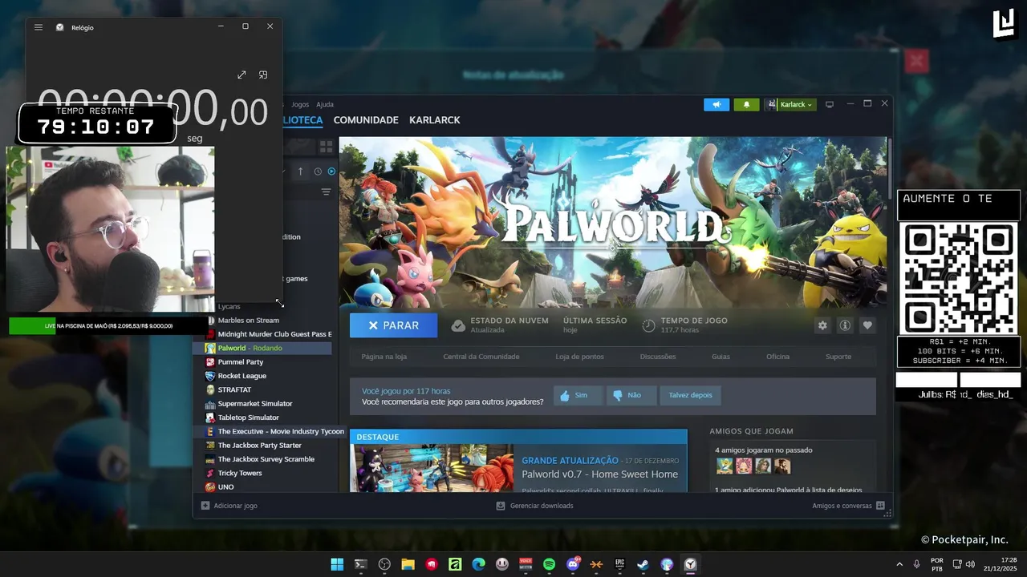Select Marbles on Stream in game list
The width and height of the screenshot is (1027, 577).
pyautogui.click(x=249, y=321)
